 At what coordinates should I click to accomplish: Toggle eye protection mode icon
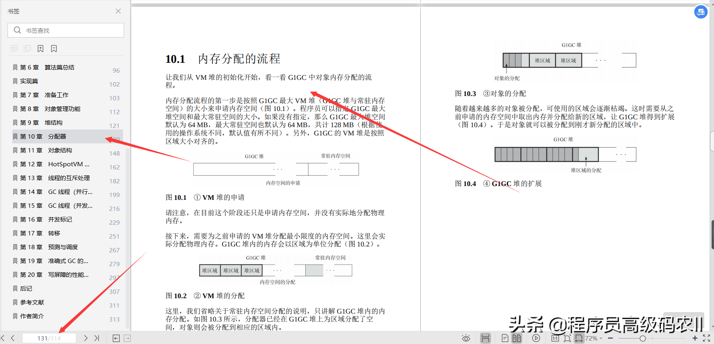pyautogui.click(x=466, y=338)
